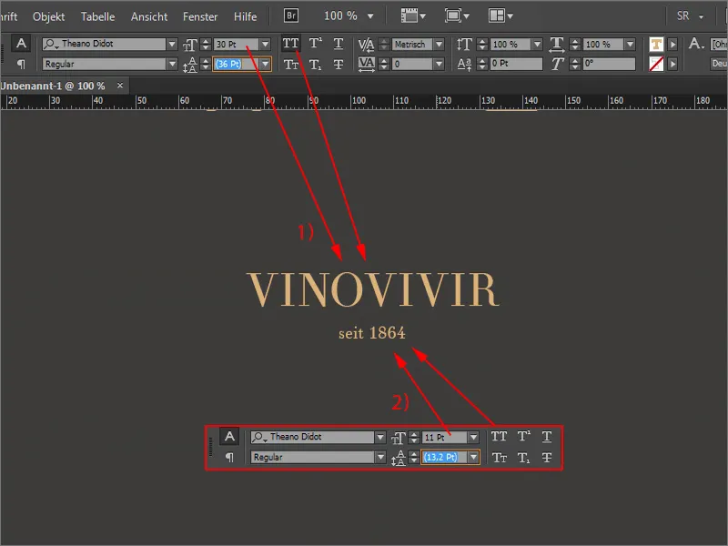Click the (36 Pt) leading field

[x=236, y=64]
